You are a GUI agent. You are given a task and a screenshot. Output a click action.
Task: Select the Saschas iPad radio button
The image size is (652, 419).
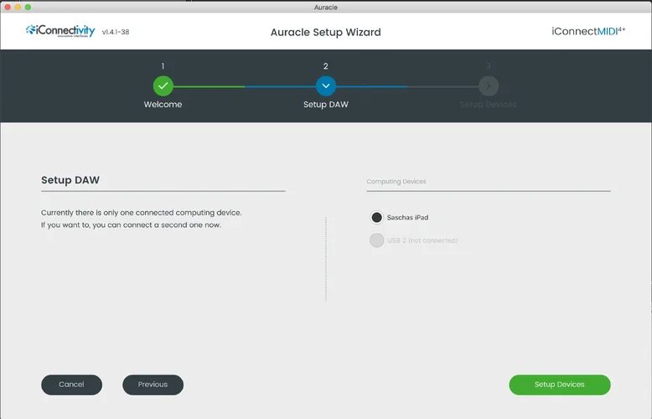[x=377, y=217]
